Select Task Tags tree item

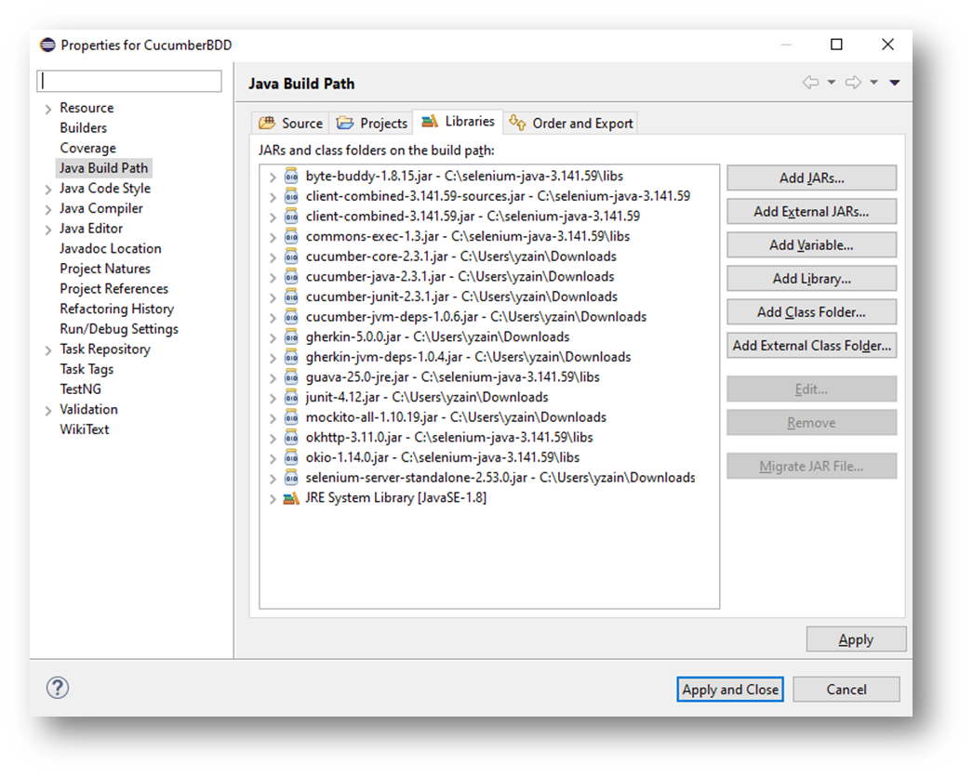tap(87, 369)
